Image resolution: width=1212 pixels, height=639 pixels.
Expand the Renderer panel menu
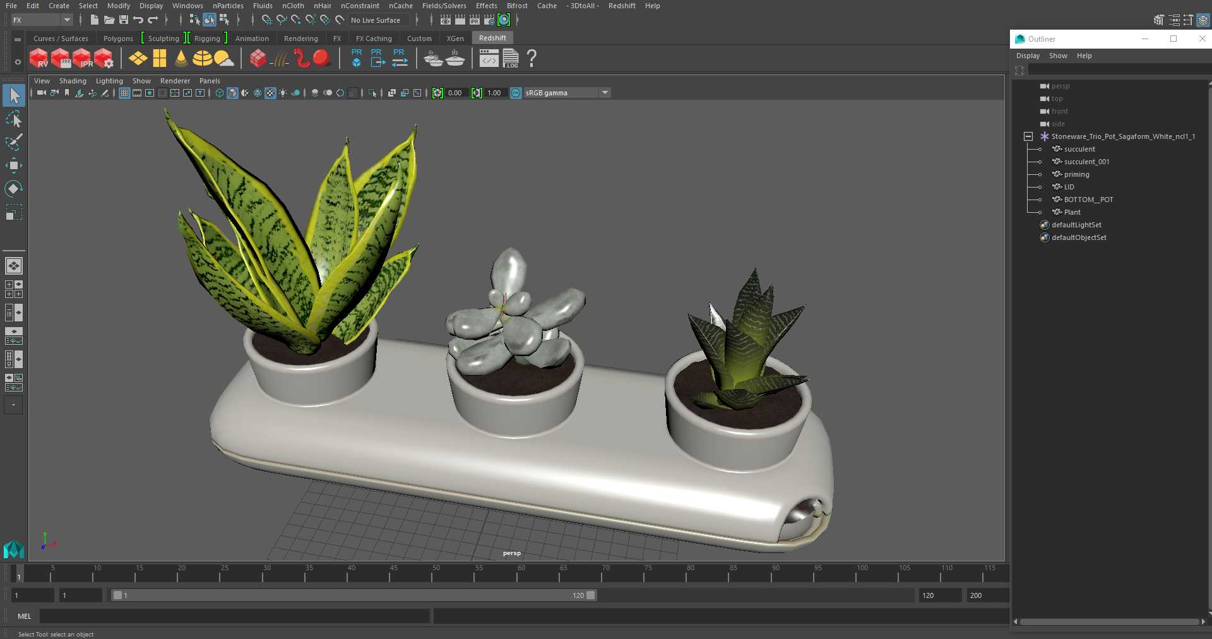[175, 81]
